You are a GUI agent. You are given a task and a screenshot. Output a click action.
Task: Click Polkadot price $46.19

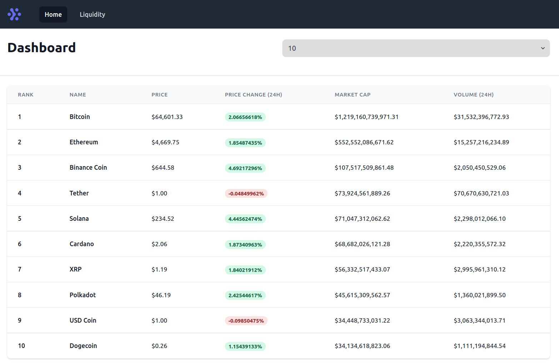161,295
